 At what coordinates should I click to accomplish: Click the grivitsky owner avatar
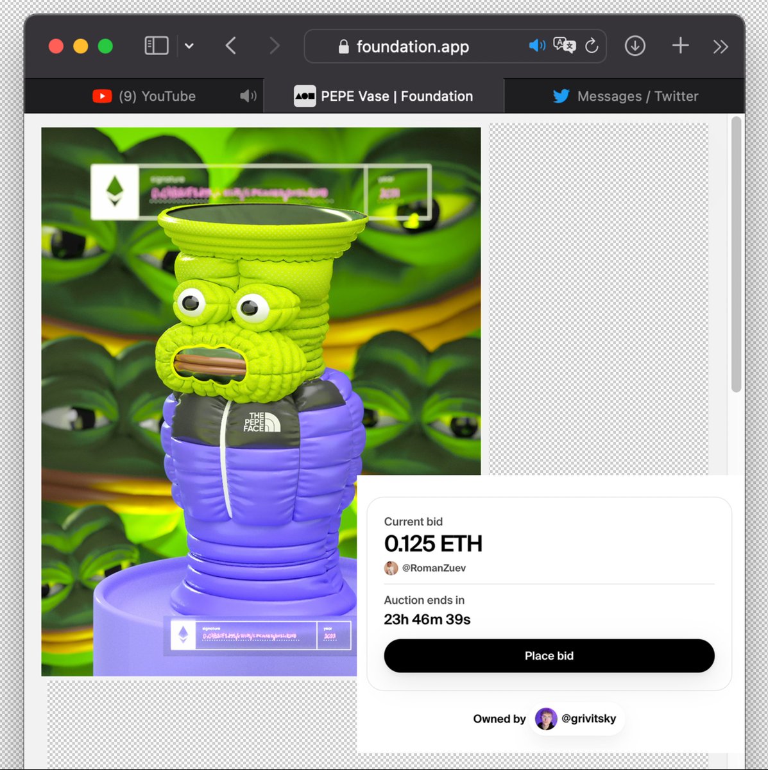point(546,719)
